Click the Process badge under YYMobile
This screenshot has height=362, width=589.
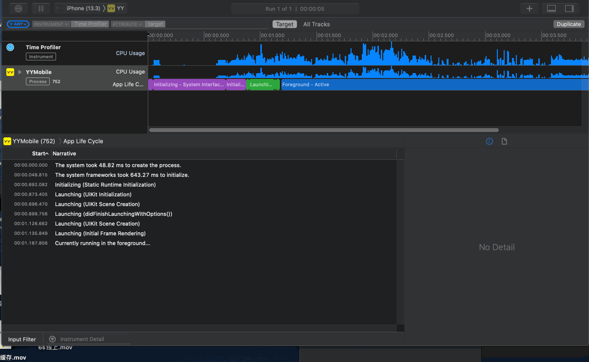tap(38, 81)
